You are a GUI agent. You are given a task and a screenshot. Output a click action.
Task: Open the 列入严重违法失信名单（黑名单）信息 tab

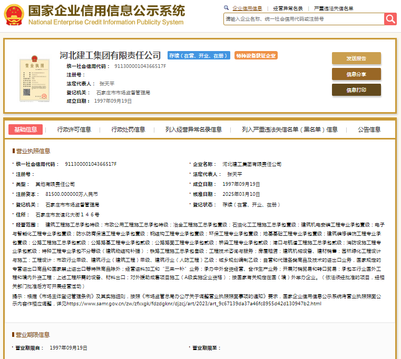click(x=290, y=129)
